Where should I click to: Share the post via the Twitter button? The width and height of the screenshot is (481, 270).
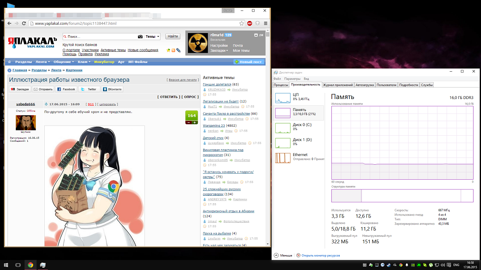pos(89,89)
